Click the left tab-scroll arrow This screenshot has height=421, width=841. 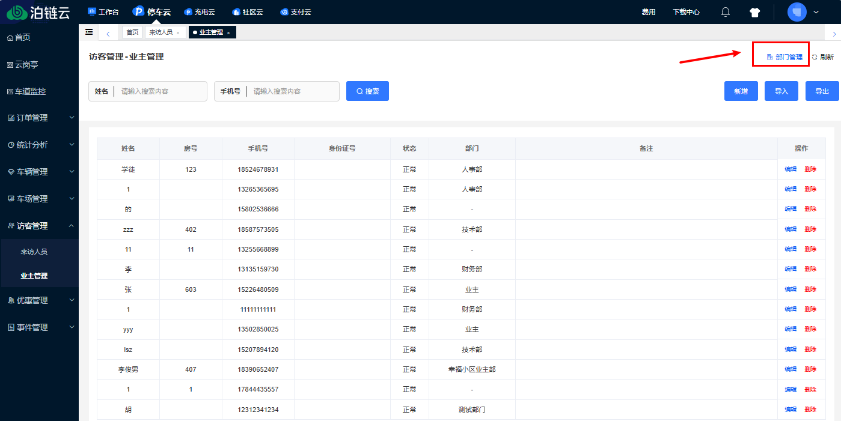(x=108, y=33)
